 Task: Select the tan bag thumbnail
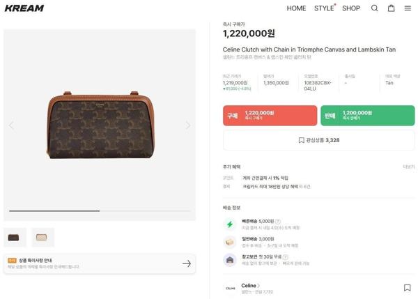[x=15, y=237]
